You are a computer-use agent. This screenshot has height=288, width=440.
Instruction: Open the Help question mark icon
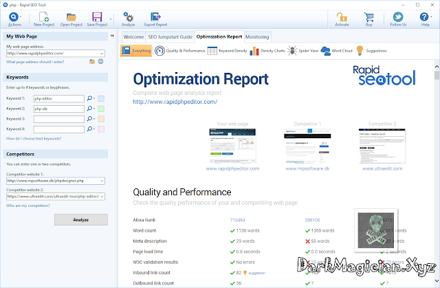424,16
